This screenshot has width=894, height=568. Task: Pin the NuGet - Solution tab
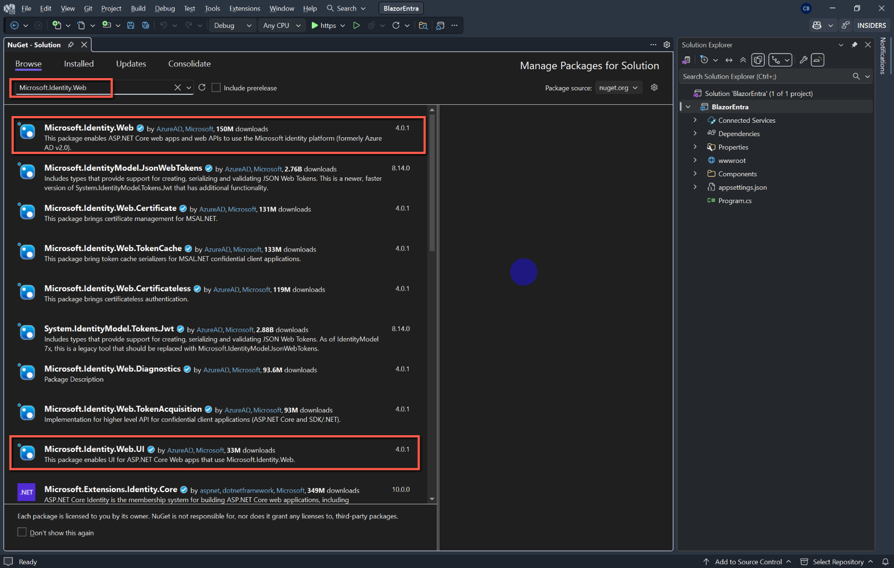(x=72, y=45)
